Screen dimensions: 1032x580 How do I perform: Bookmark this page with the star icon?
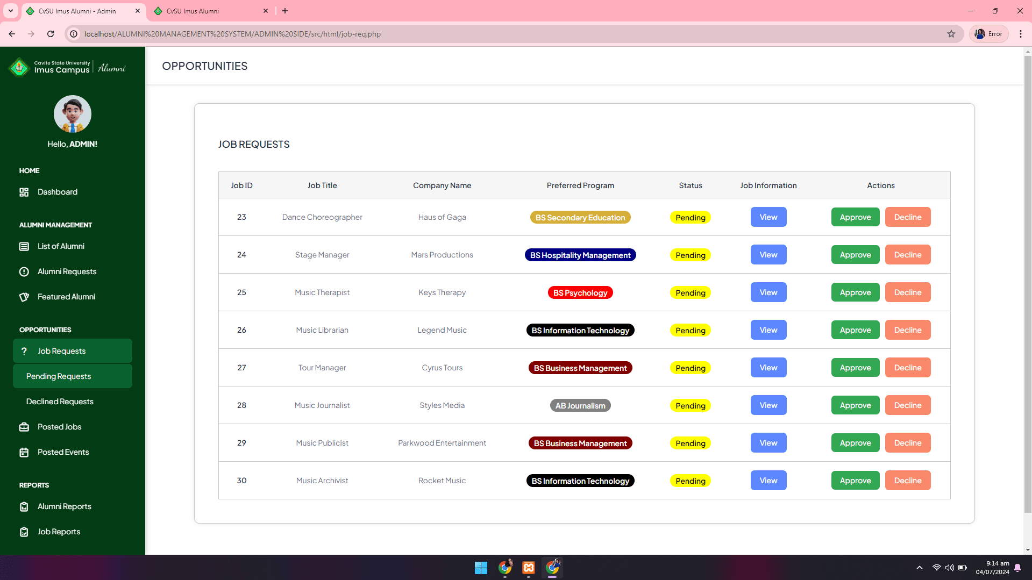click(951, 34)
